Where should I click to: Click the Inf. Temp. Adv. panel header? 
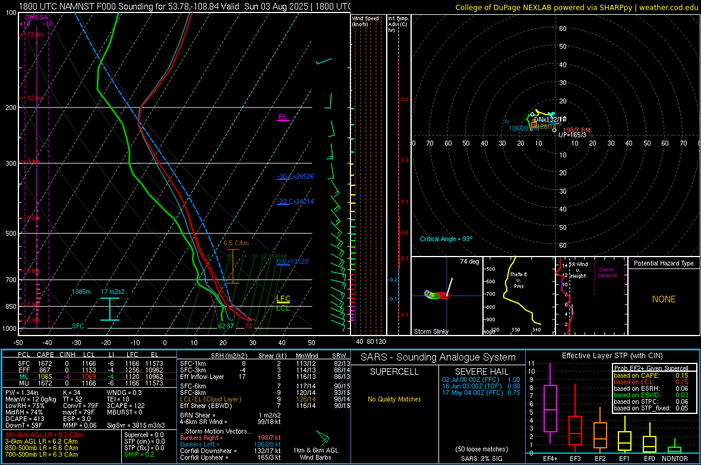coord(398,24)
